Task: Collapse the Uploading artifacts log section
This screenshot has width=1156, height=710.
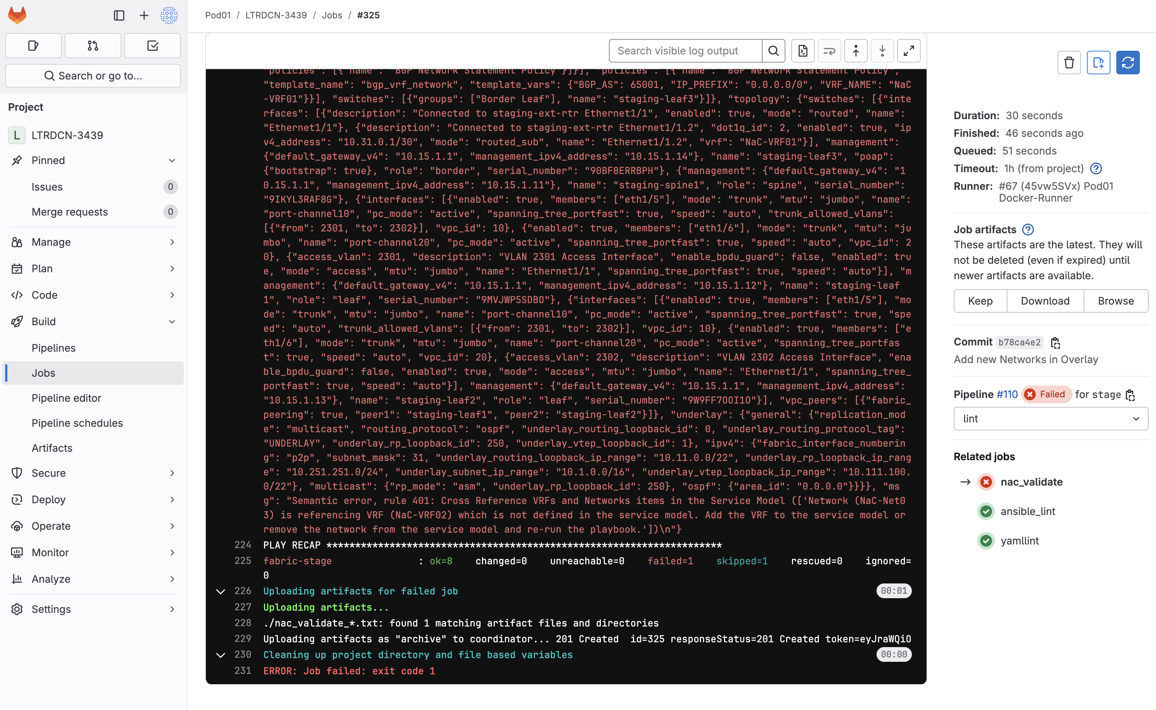Action: [x=221, y=591]
